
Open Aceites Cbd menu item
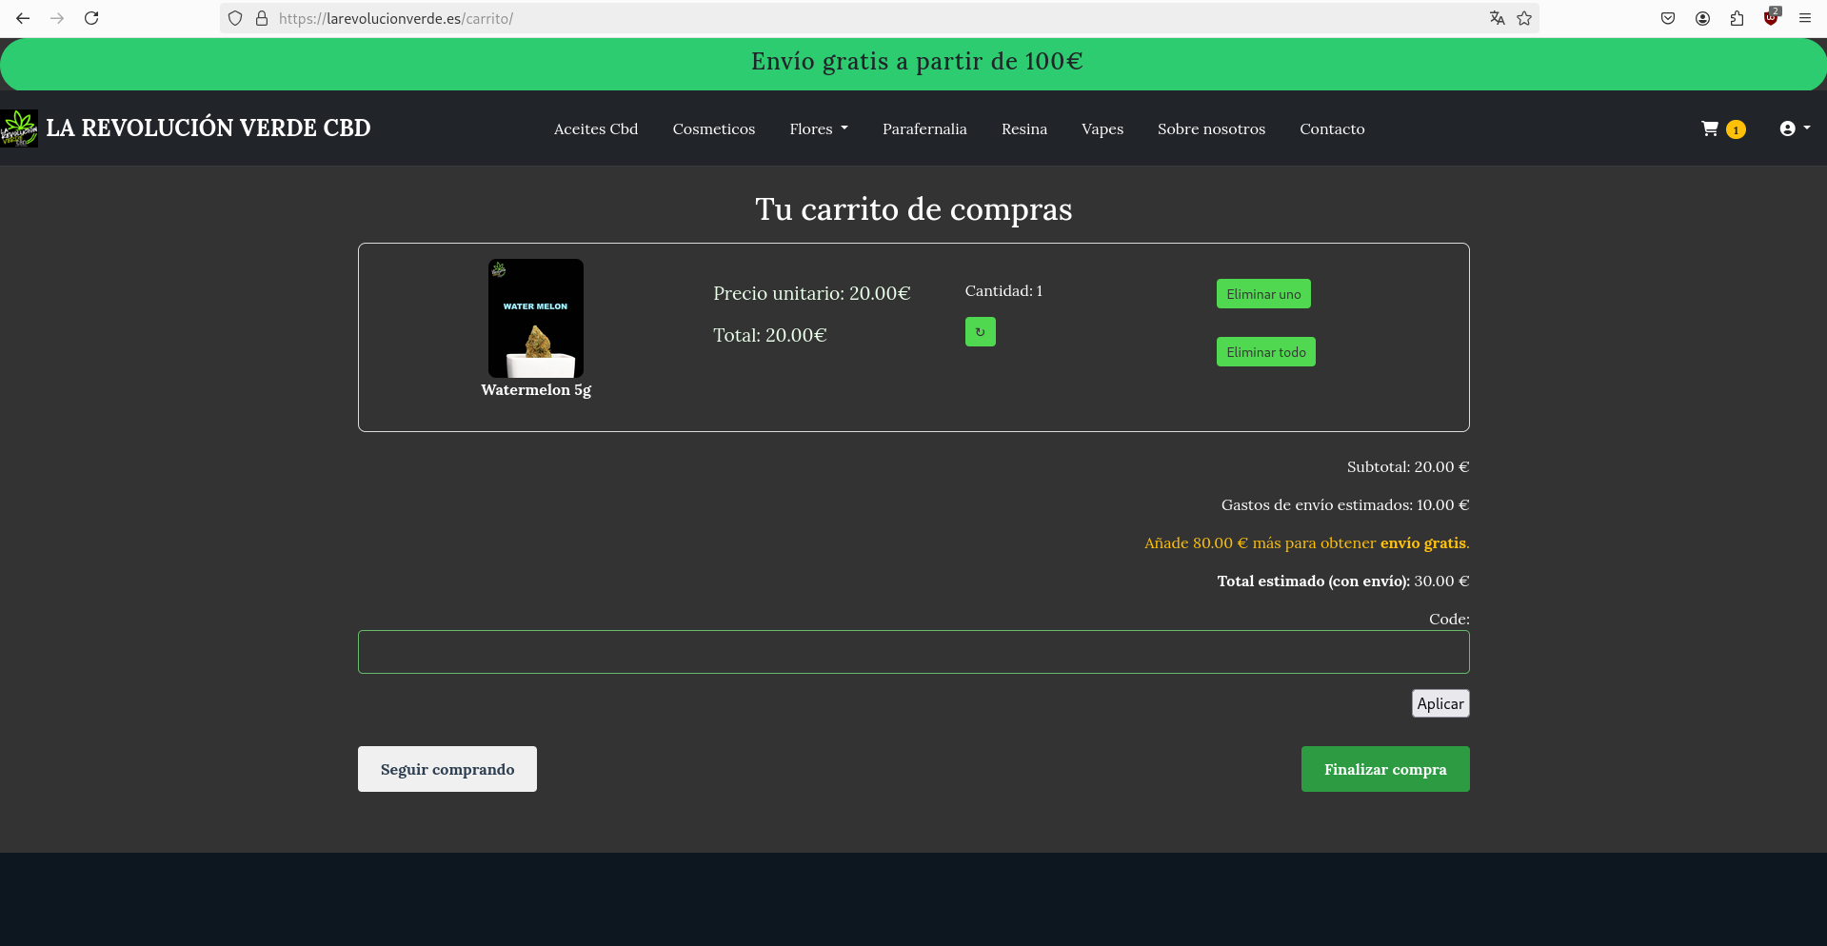(596, 128)
